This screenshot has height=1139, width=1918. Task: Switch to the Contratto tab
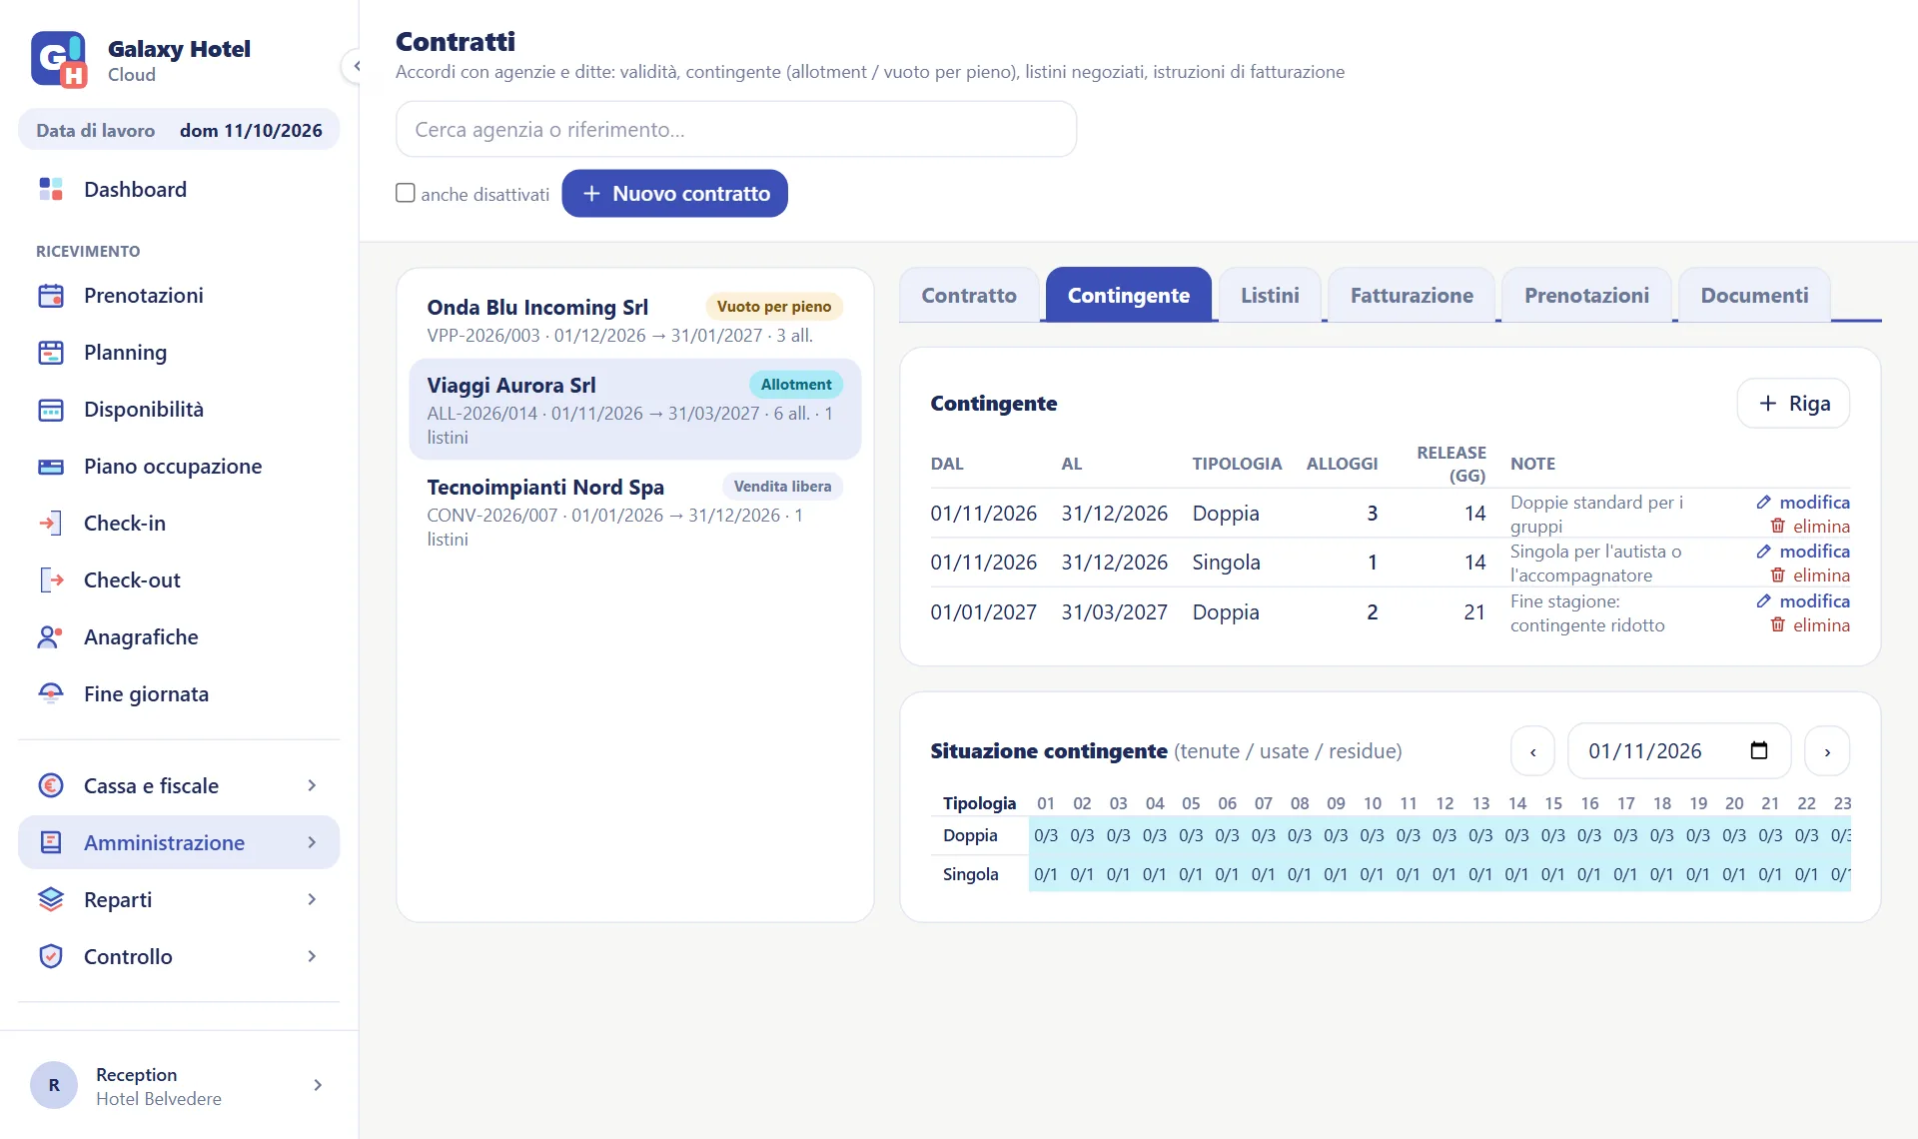pos(969,295)
